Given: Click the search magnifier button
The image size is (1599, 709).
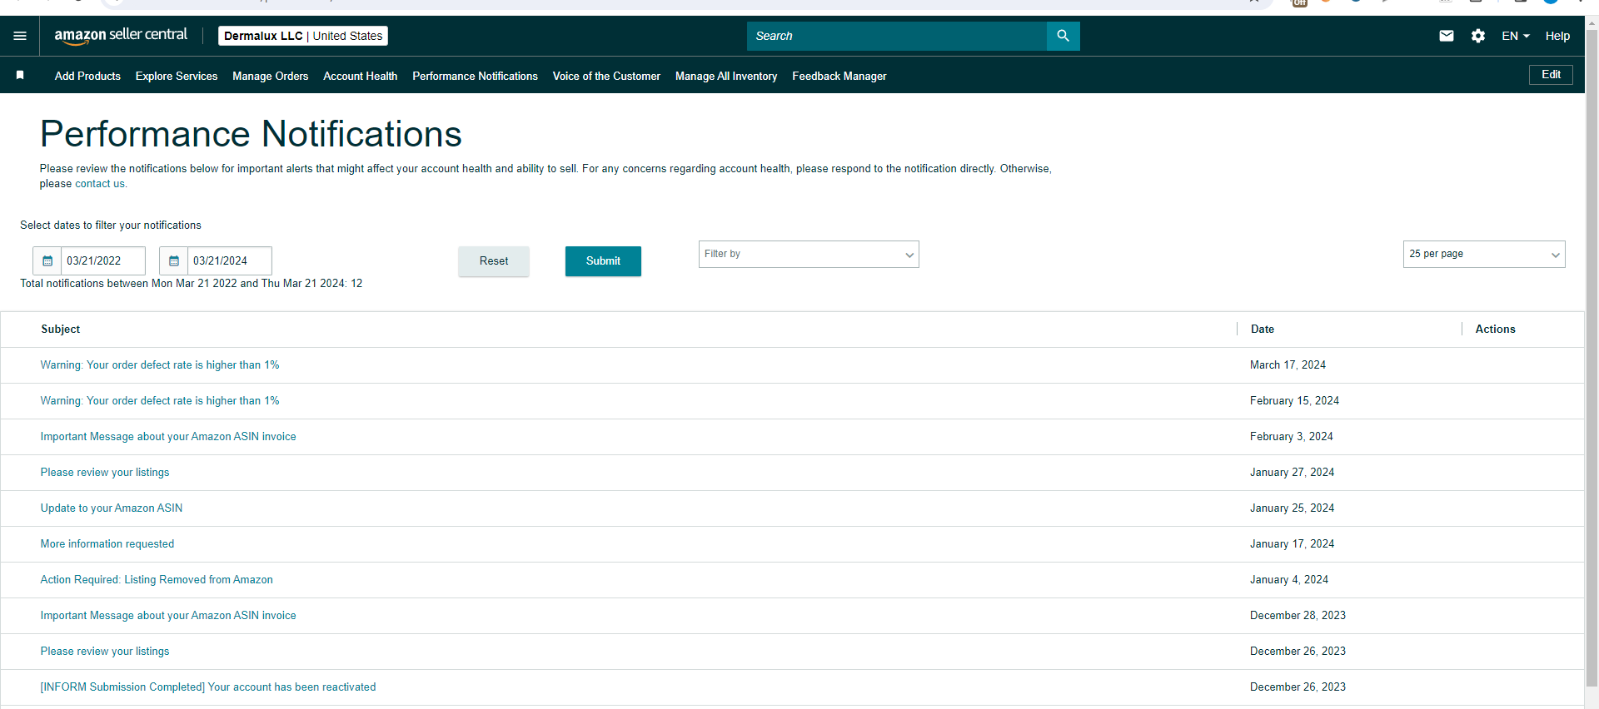Looking at the screenshot, I should (x=1063, y=36).
